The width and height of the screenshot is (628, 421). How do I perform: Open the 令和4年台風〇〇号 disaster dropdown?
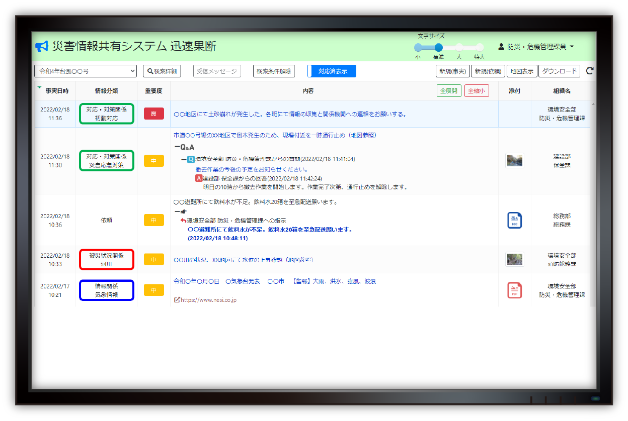86,71
